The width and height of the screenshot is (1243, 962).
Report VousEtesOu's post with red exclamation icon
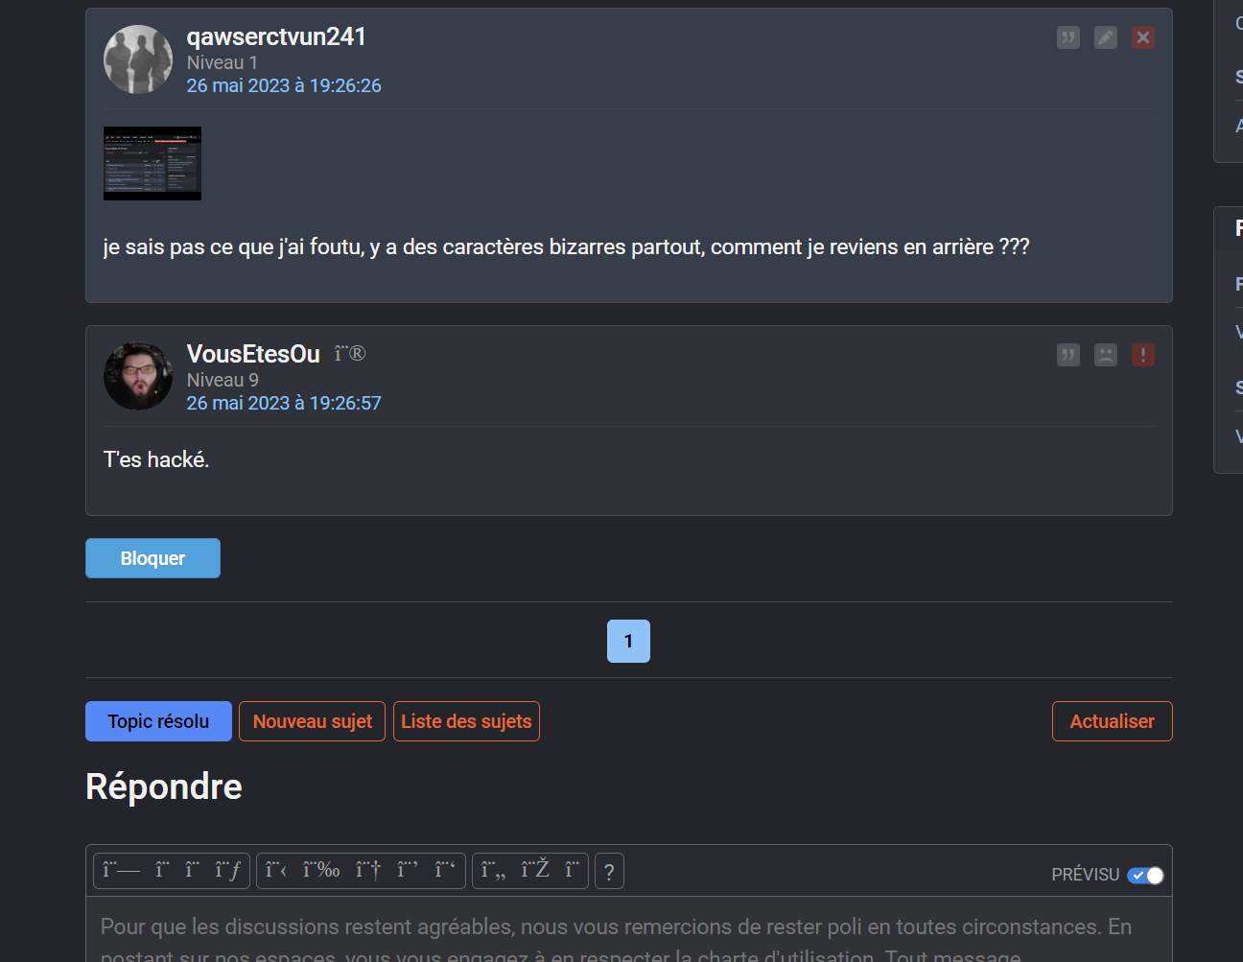click(1142, 355)
